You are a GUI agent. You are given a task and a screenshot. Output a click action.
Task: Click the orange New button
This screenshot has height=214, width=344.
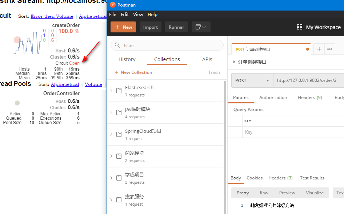(123, 27)
